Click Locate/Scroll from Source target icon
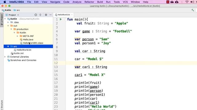The height and width of the screenshot is (110, 197). 36,15
